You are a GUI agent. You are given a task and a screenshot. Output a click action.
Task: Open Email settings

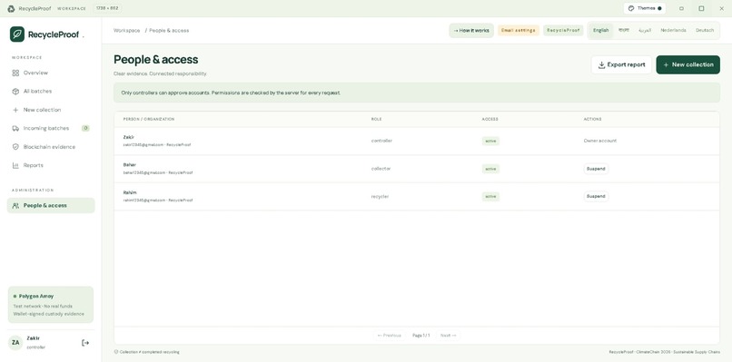(x=519, y=30)
